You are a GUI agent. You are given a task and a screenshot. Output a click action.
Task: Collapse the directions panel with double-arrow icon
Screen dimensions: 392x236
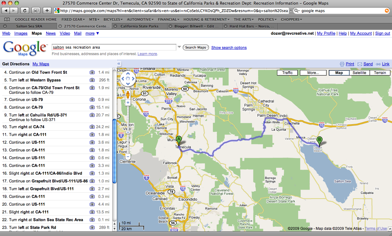coord(119,64)
